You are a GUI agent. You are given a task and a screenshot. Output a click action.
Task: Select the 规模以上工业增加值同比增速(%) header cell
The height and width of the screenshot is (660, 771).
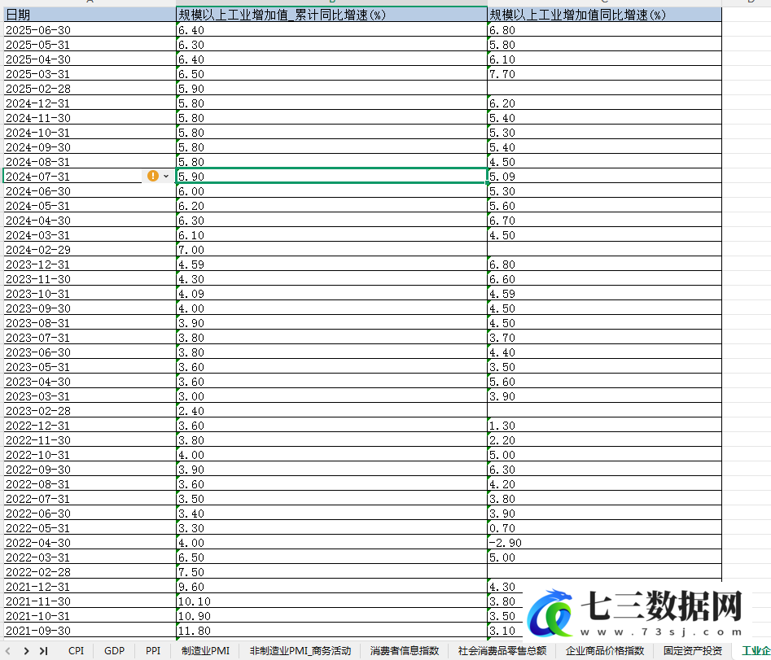[605, 15]
